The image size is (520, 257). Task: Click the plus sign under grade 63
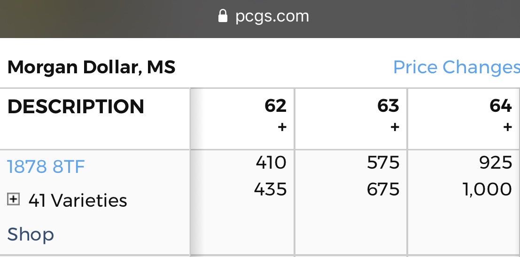[395, 127]
